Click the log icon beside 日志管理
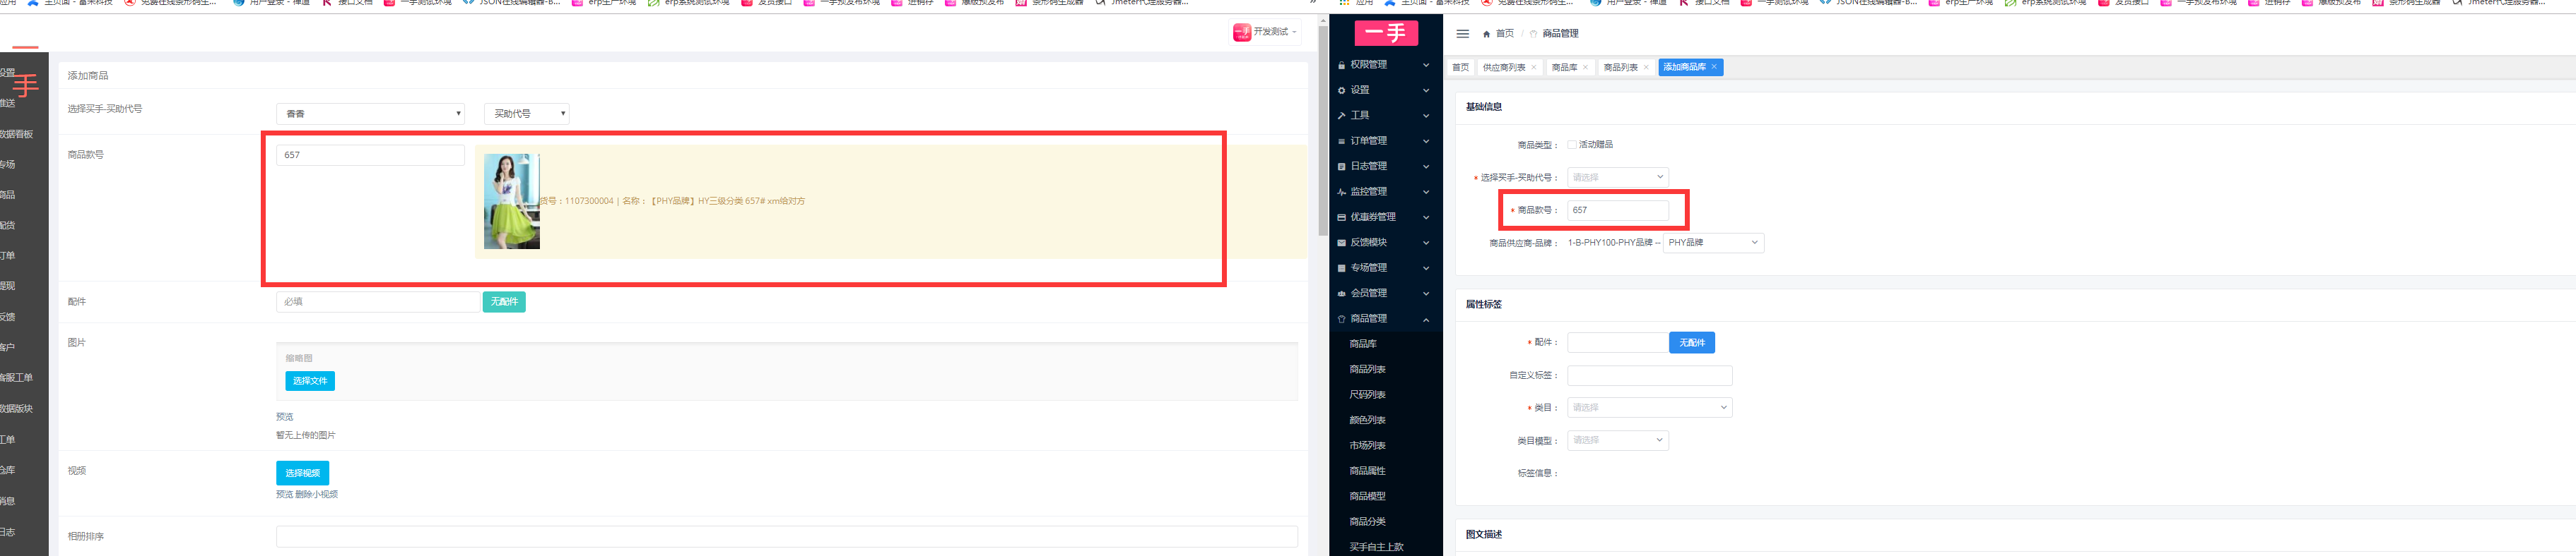 (x=1341, y=167)
